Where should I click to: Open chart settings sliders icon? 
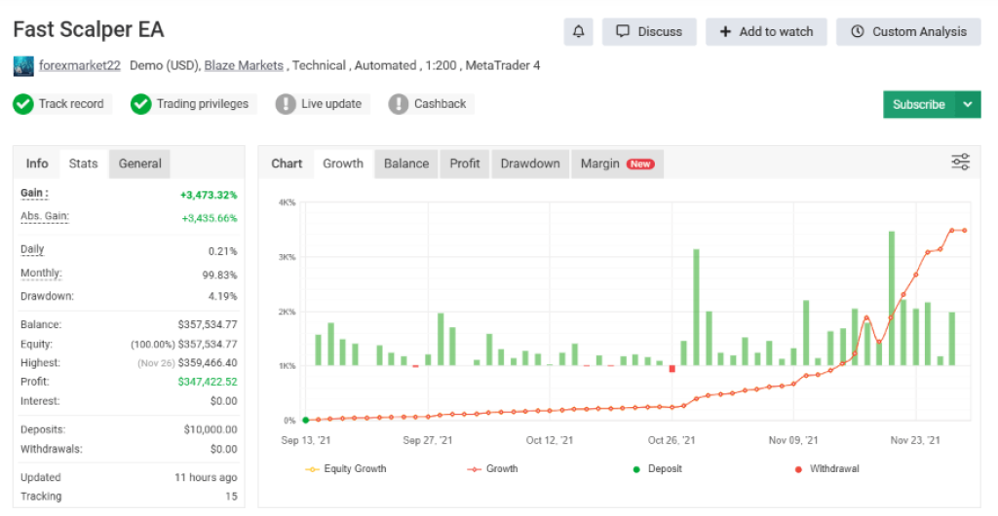[x=960, y=162]
